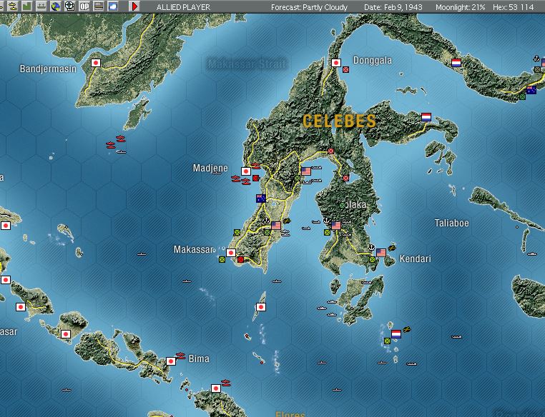Click the airfield icon beside the southern Dutch flag
Viewport: 545px width, 417px height.
click(407, 329)
